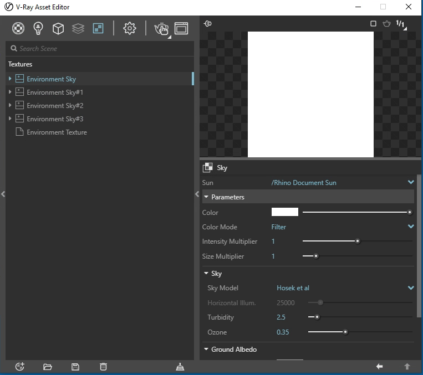Expand the Environment Sky#2 tree arrow

(10, 105)
